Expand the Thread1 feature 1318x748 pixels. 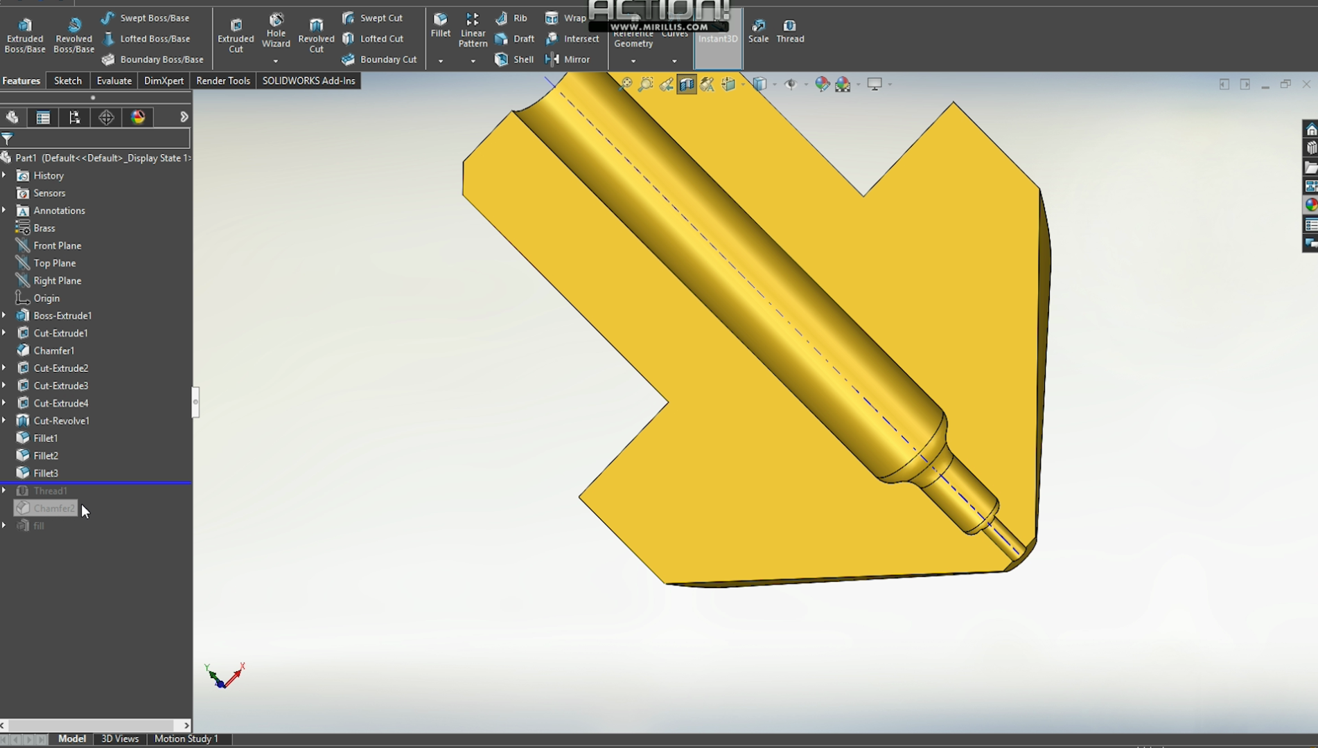[5, 490]
